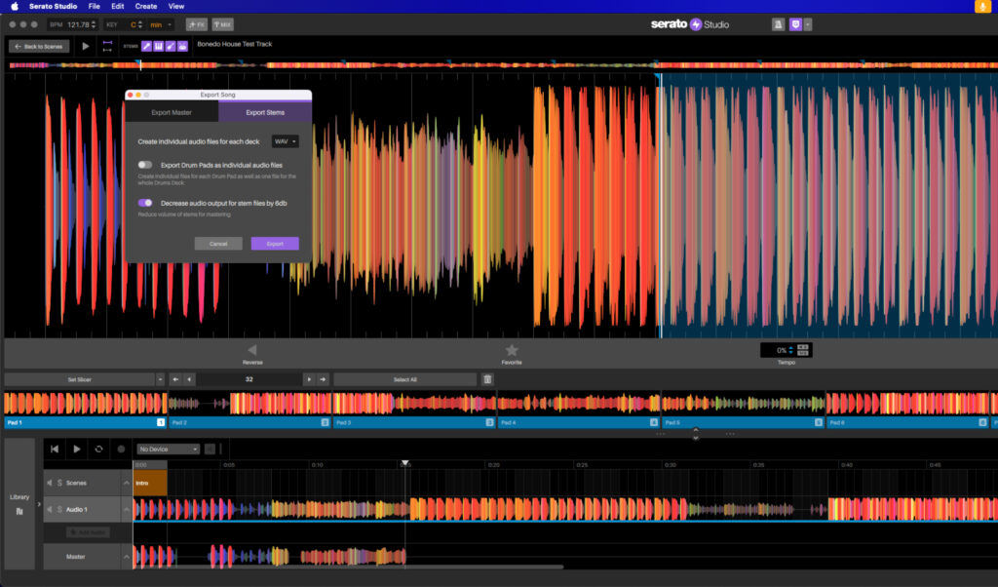The width and height of the screenshot is (998, 587).
Task: Mark the sample as Favorite with the star icon
Action: click(x=512, y=349)
